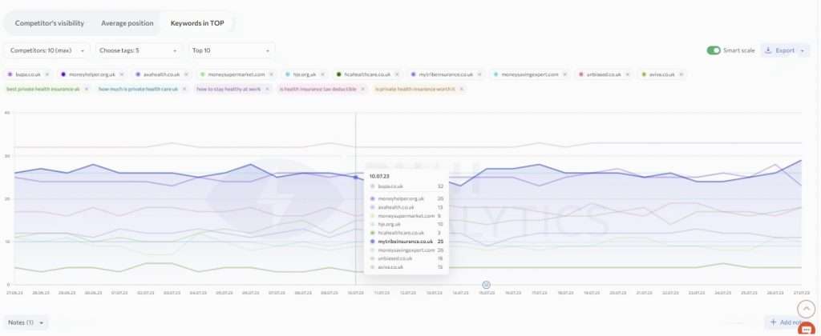Switch to Competitor's visibility tab

tap(49, 23)
